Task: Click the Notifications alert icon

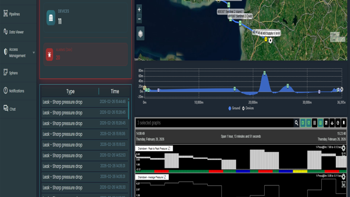Action: coord(5,91)
